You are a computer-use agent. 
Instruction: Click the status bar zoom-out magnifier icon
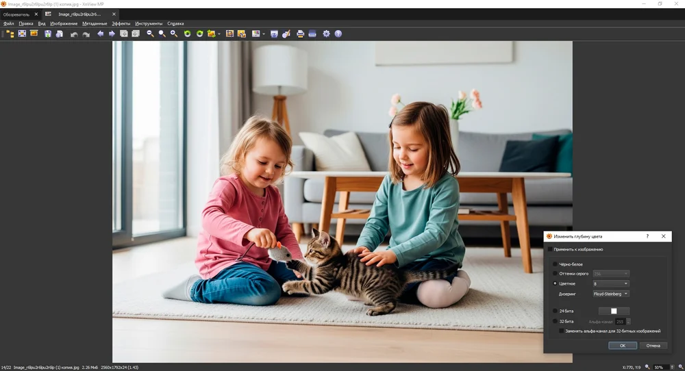(x=647, y=368)
